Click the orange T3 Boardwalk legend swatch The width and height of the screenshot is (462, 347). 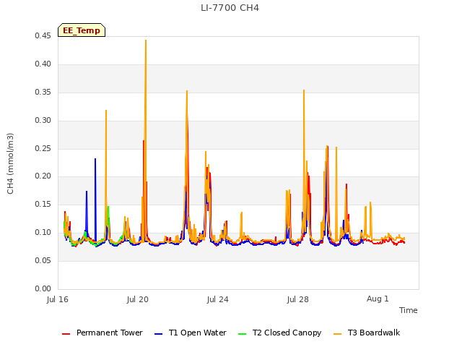(x=337, y=334)
